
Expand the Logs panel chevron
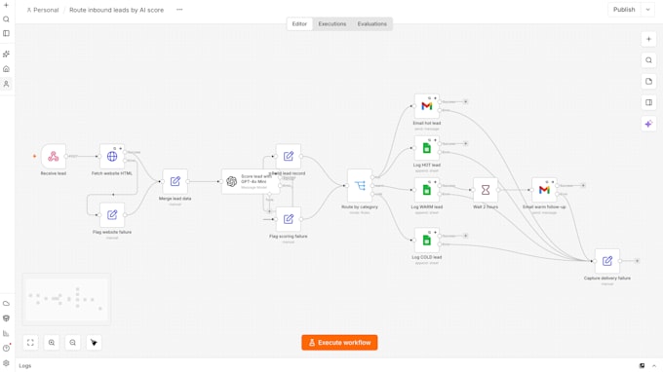653,365
